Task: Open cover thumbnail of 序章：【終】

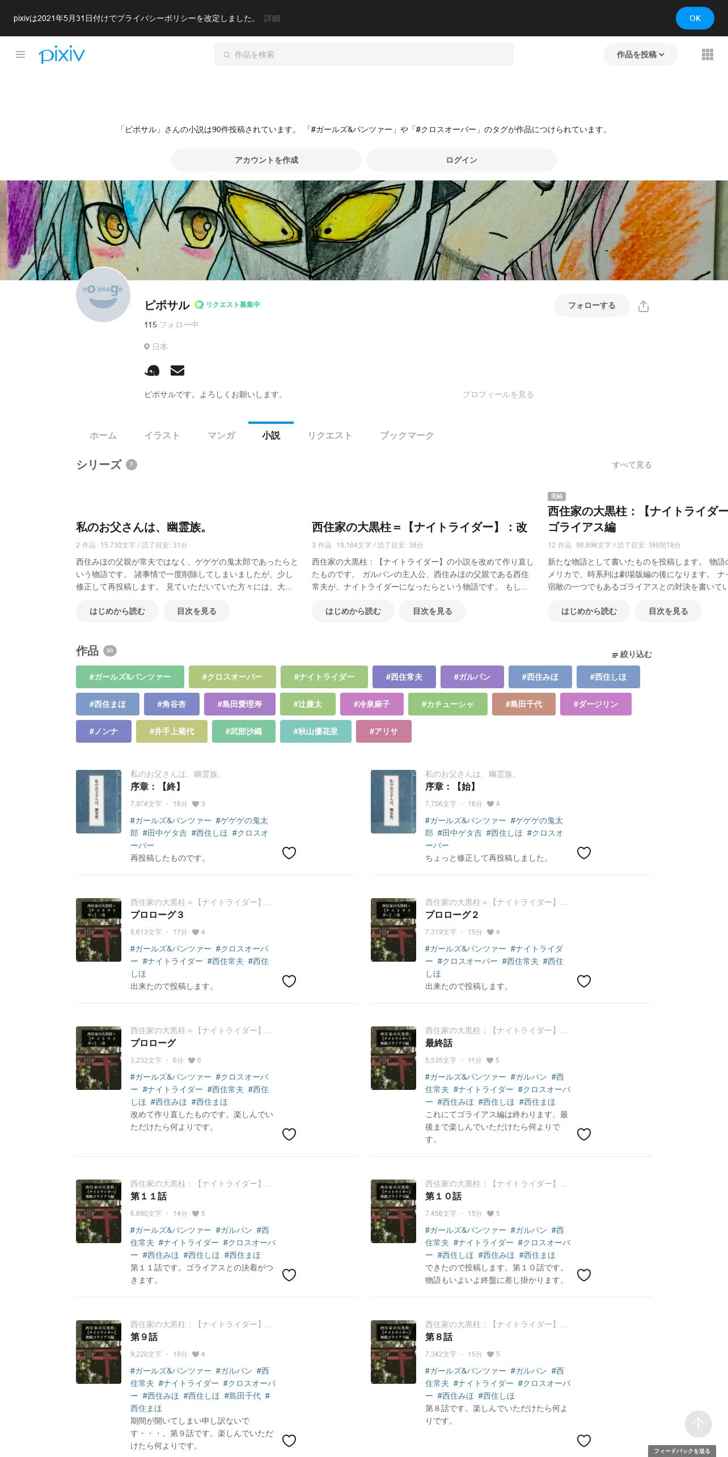Action: coord(99,802)
